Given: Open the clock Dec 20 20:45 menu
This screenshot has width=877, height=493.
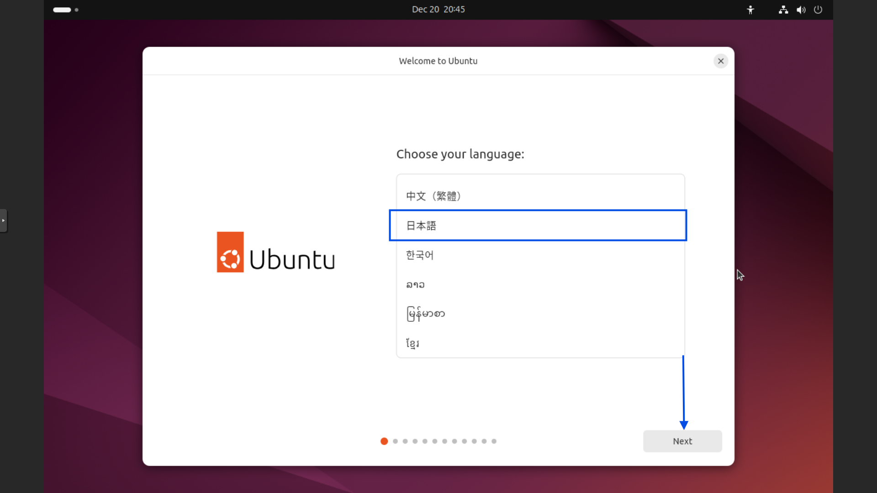Looking at the screenshot, I should coord(438,10).
